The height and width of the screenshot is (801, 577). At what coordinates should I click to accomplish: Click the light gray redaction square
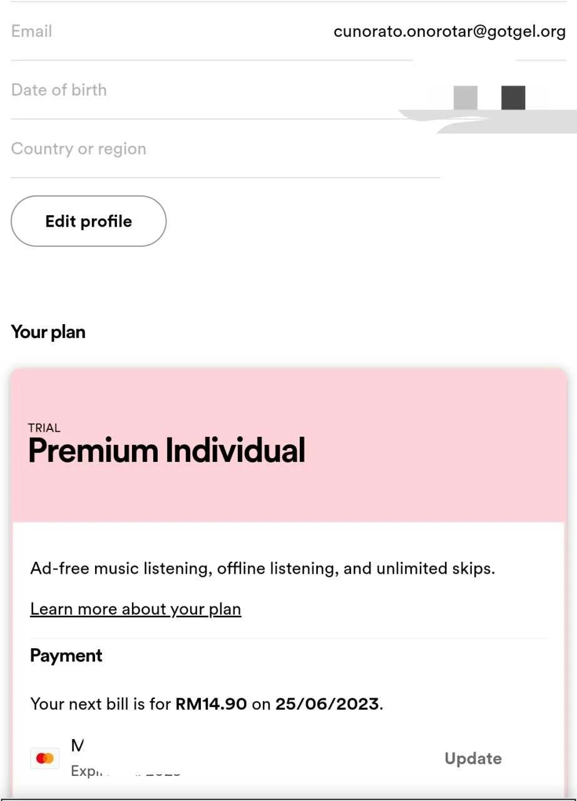(x=466, y=98)
